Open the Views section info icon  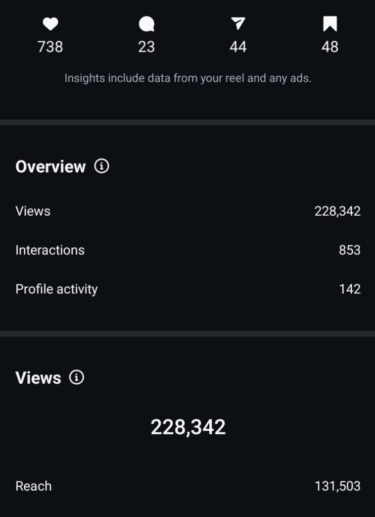[x=77, y=377]
